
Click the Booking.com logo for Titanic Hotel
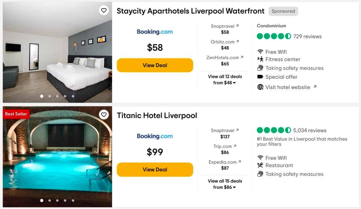pos(155,136)
